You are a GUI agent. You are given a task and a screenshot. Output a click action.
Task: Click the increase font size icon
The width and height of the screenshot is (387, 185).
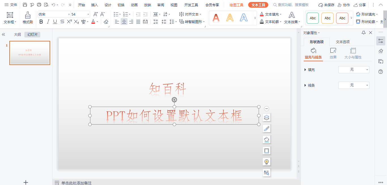pyautogui.click(x=95, y=14)
